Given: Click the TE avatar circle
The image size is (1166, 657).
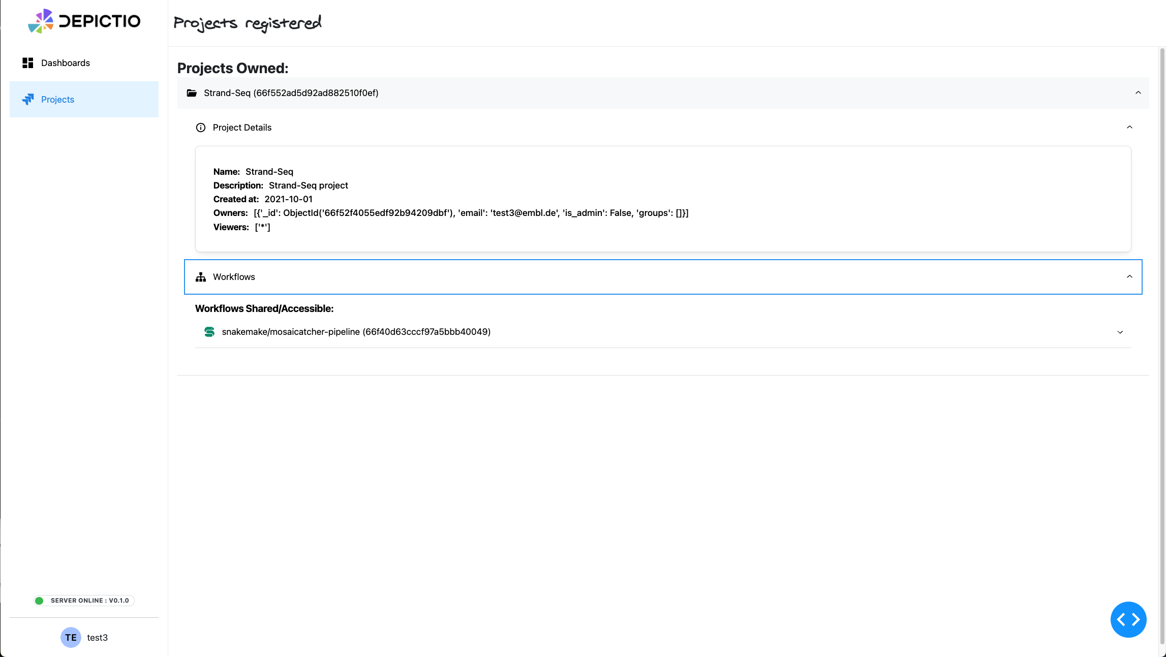Looking at the screenshot, I should tap(70, 638).
